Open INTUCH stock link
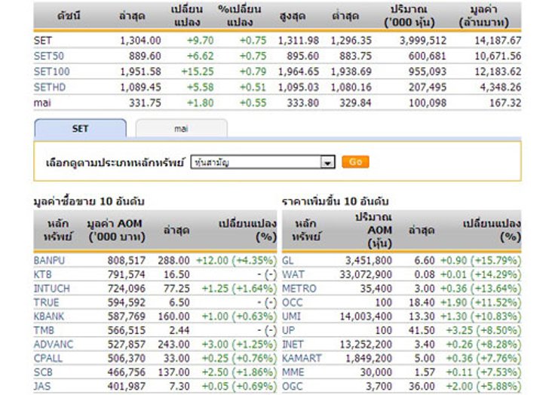Viewport: 549px width, 395px height. 51,289
